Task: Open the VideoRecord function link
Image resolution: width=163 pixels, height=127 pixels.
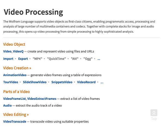Action: [86, 82]
